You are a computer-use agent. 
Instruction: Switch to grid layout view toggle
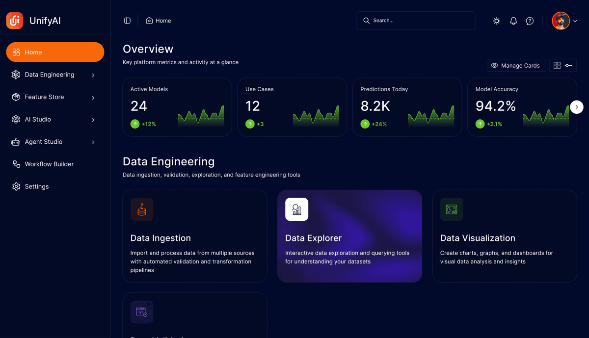click(557, 65)
